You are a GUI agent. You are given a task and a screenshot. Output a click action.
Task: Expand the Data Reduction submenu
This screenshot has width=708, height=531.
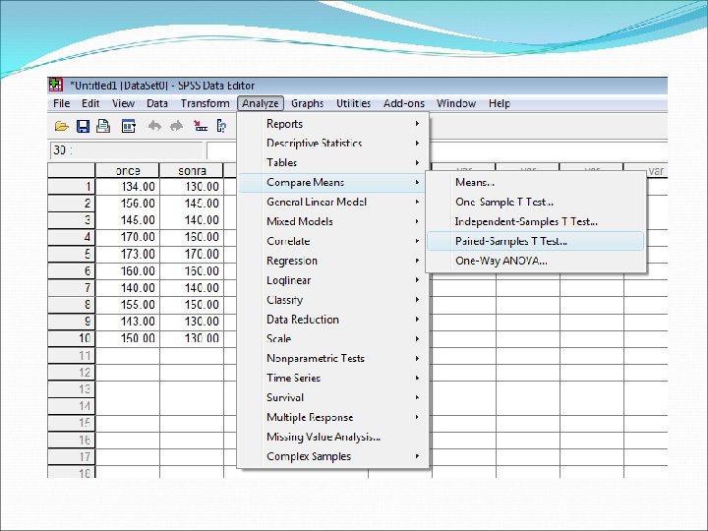333,320
